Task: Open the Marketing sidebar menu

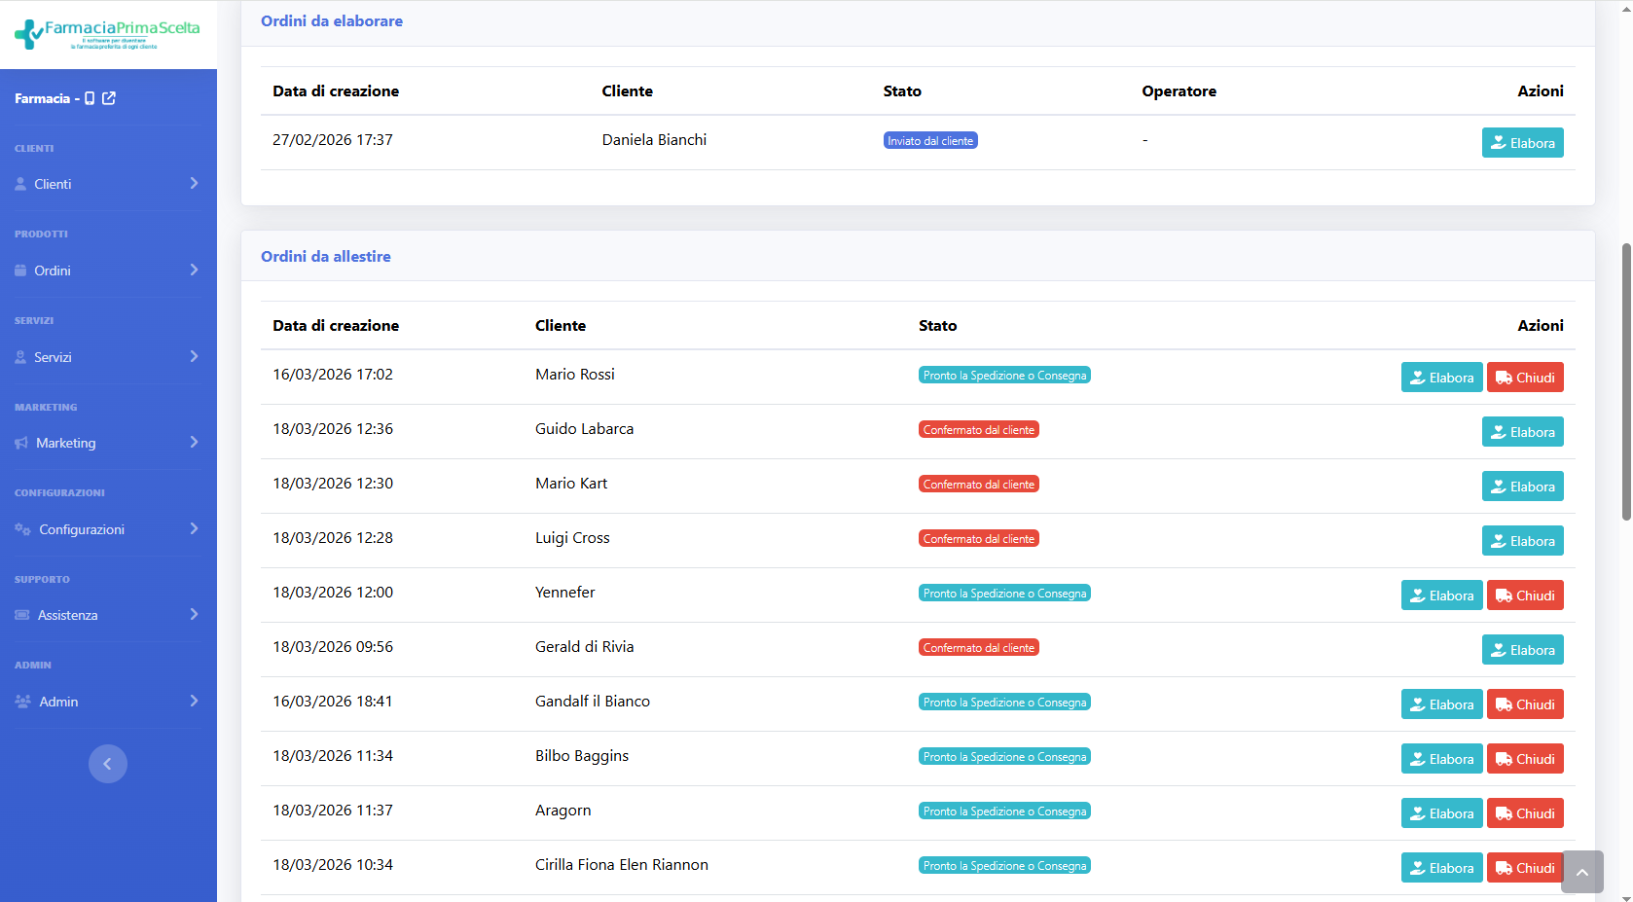Action: pyautogui.click(x=66, y=443)
